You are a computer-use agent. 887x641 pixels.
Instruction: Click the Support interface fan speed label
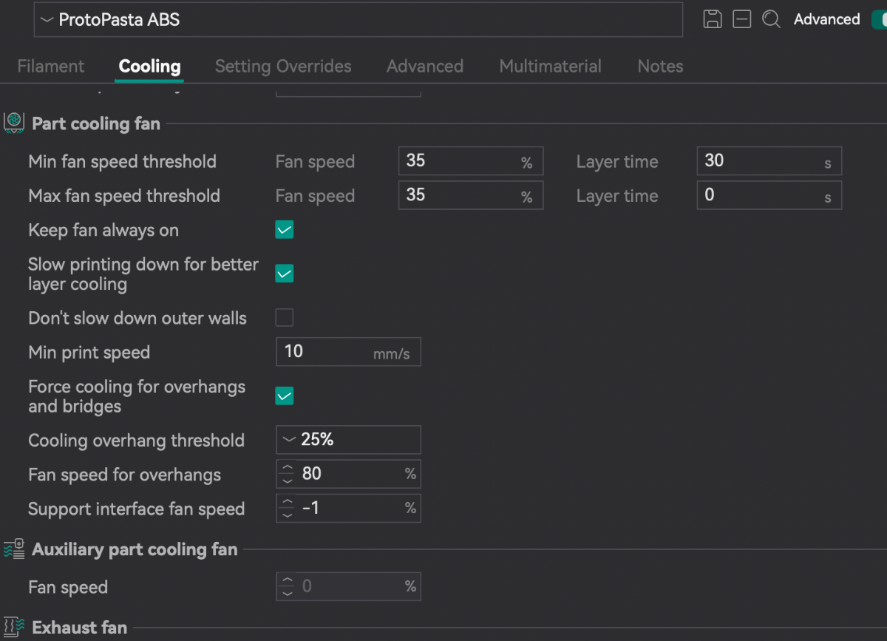click(136, 509)
